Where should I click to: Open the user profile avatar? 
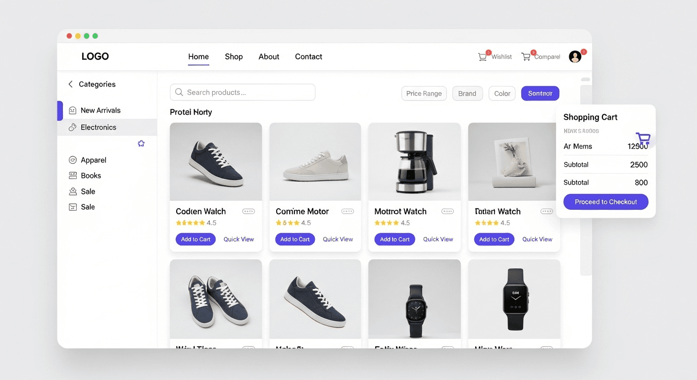tap(575, 57)
